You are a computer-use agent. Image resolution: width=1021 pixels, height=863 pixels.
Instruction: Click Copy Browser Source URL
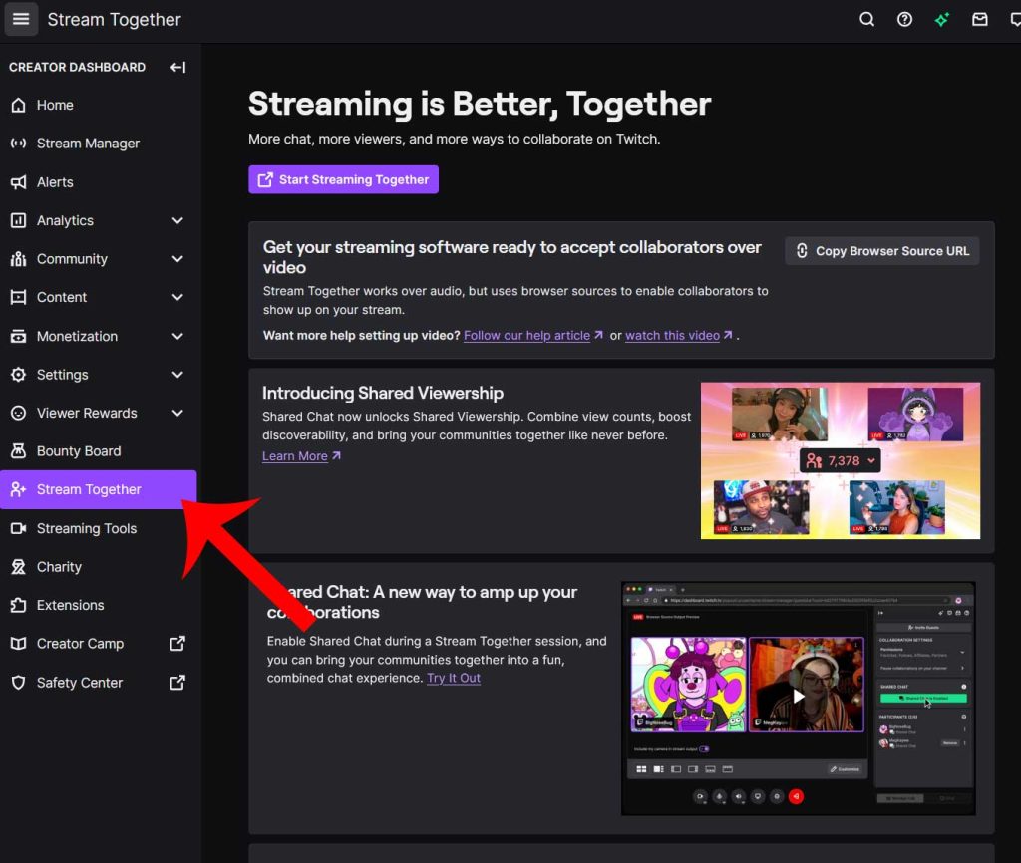[881, 250]
